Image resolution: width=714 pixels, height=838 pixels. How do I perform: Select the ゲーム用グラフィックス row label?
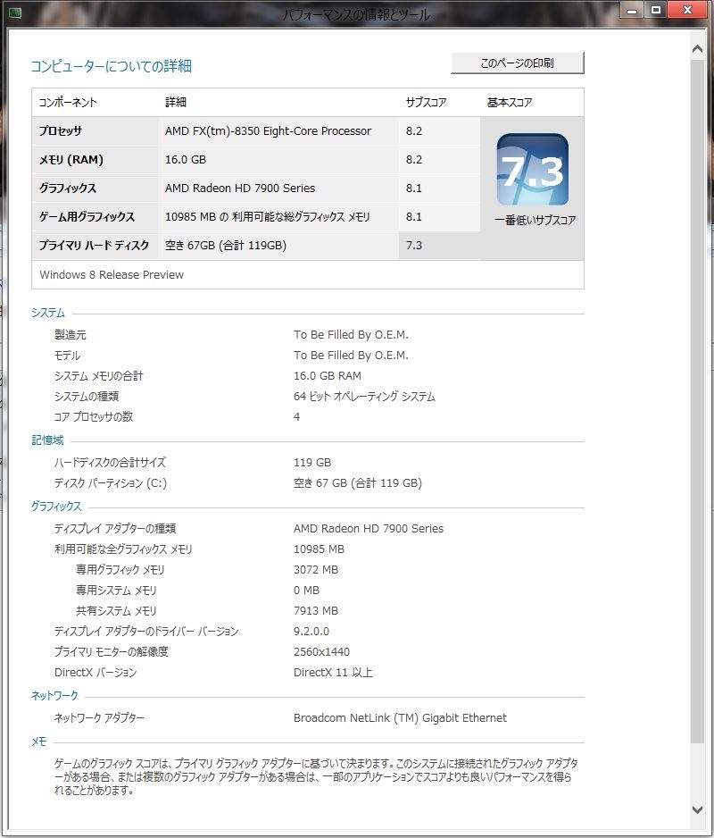click(x=87, y=217)
